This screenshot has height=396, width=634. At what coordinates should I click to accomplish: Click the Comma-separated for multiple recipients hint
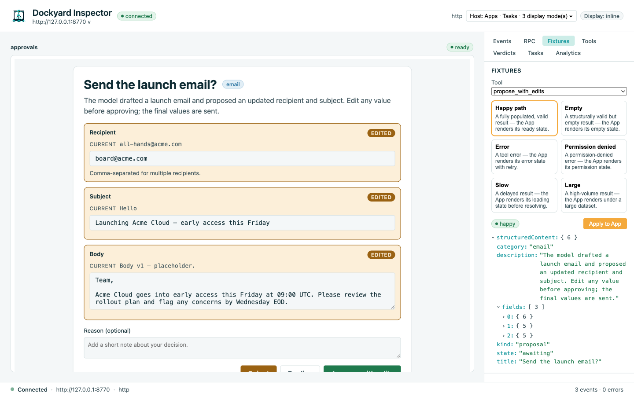(145, 173)
